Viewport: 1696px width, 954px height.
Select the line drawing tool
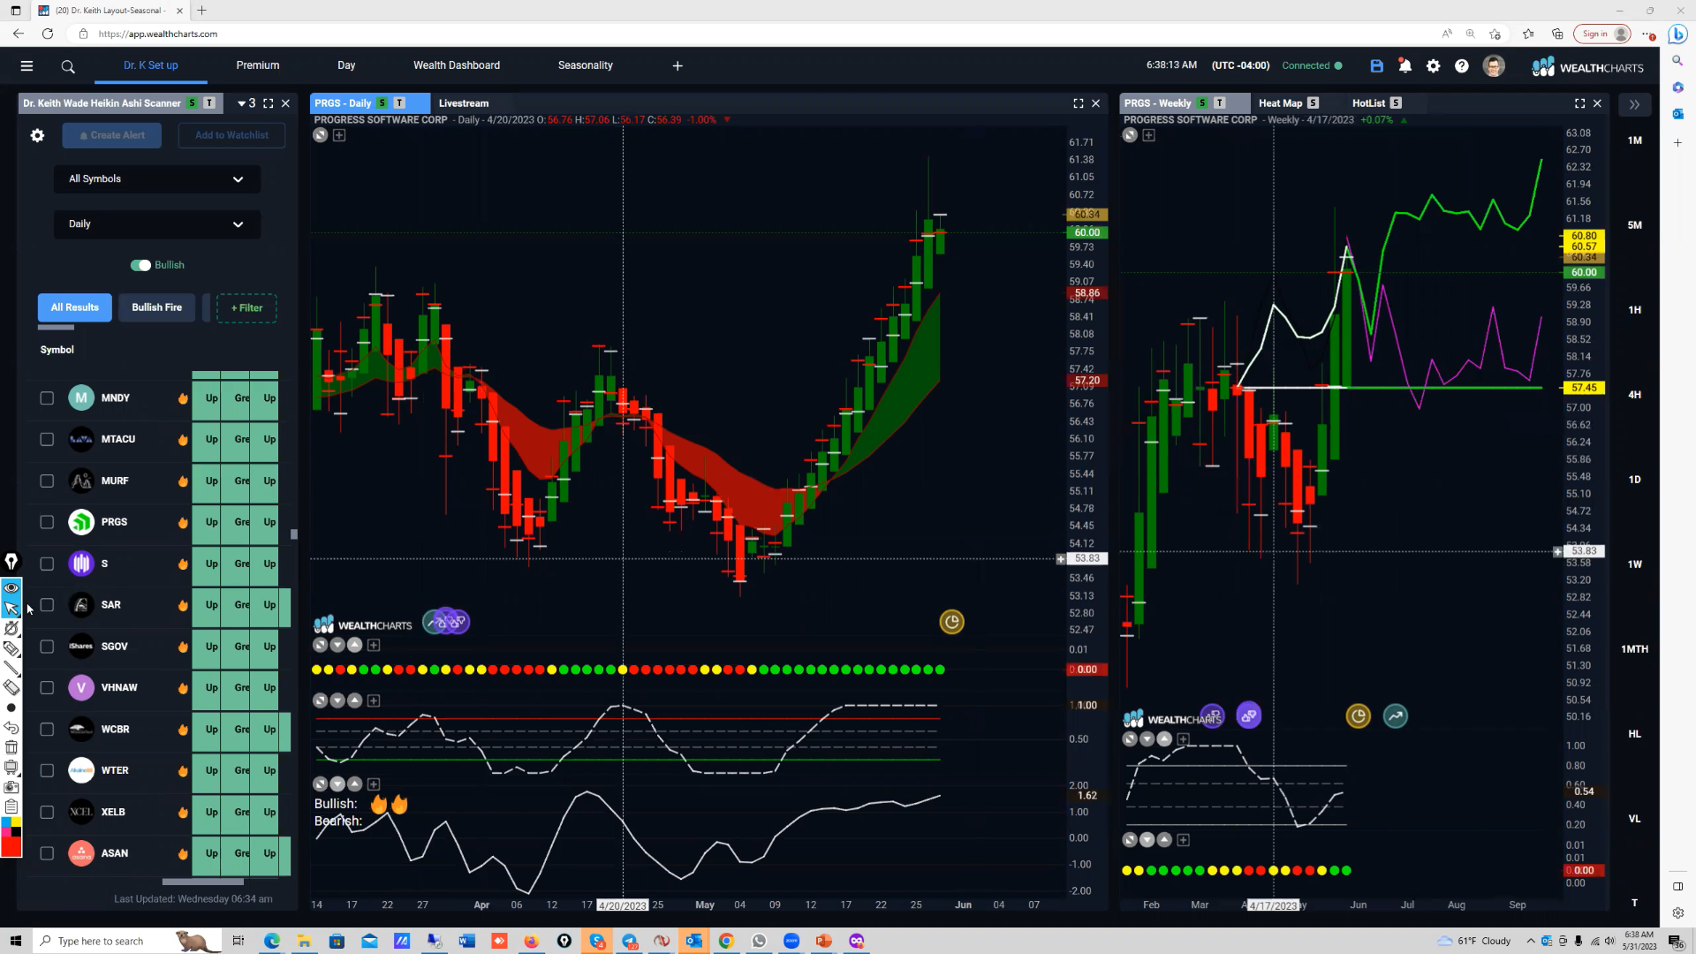[11, 669]
